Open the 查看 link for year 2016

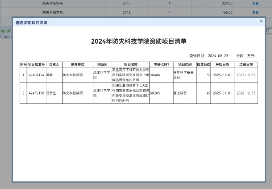pyautogui.click(x=255, y=12)
